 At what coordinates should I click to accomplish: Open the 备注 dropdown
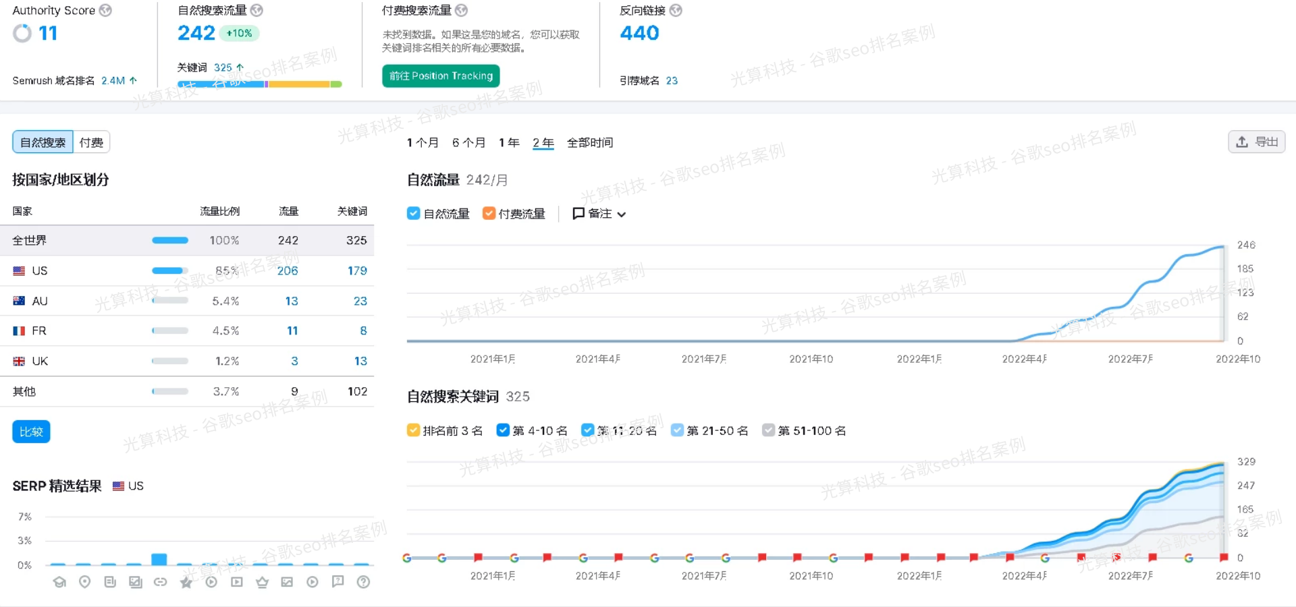point(599,213)
